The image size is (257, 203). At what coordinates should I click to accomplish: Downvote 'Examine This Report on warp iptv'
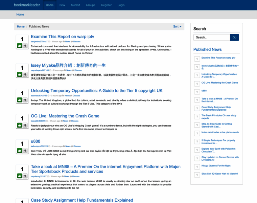click(25, 46)
